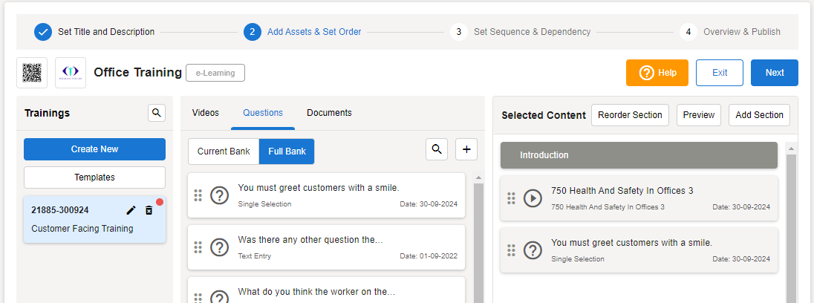Go to step 3 Set Sequence & Dependency
This screenshot has width=814, height=303.
520,32
